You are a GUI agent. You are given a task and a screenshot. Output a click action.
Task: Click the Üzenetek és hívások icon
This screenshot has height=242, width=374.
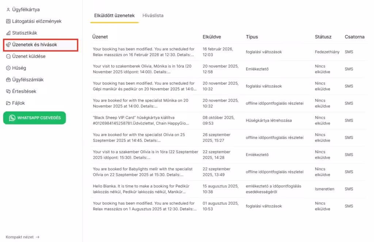click(x=8, y=45)
